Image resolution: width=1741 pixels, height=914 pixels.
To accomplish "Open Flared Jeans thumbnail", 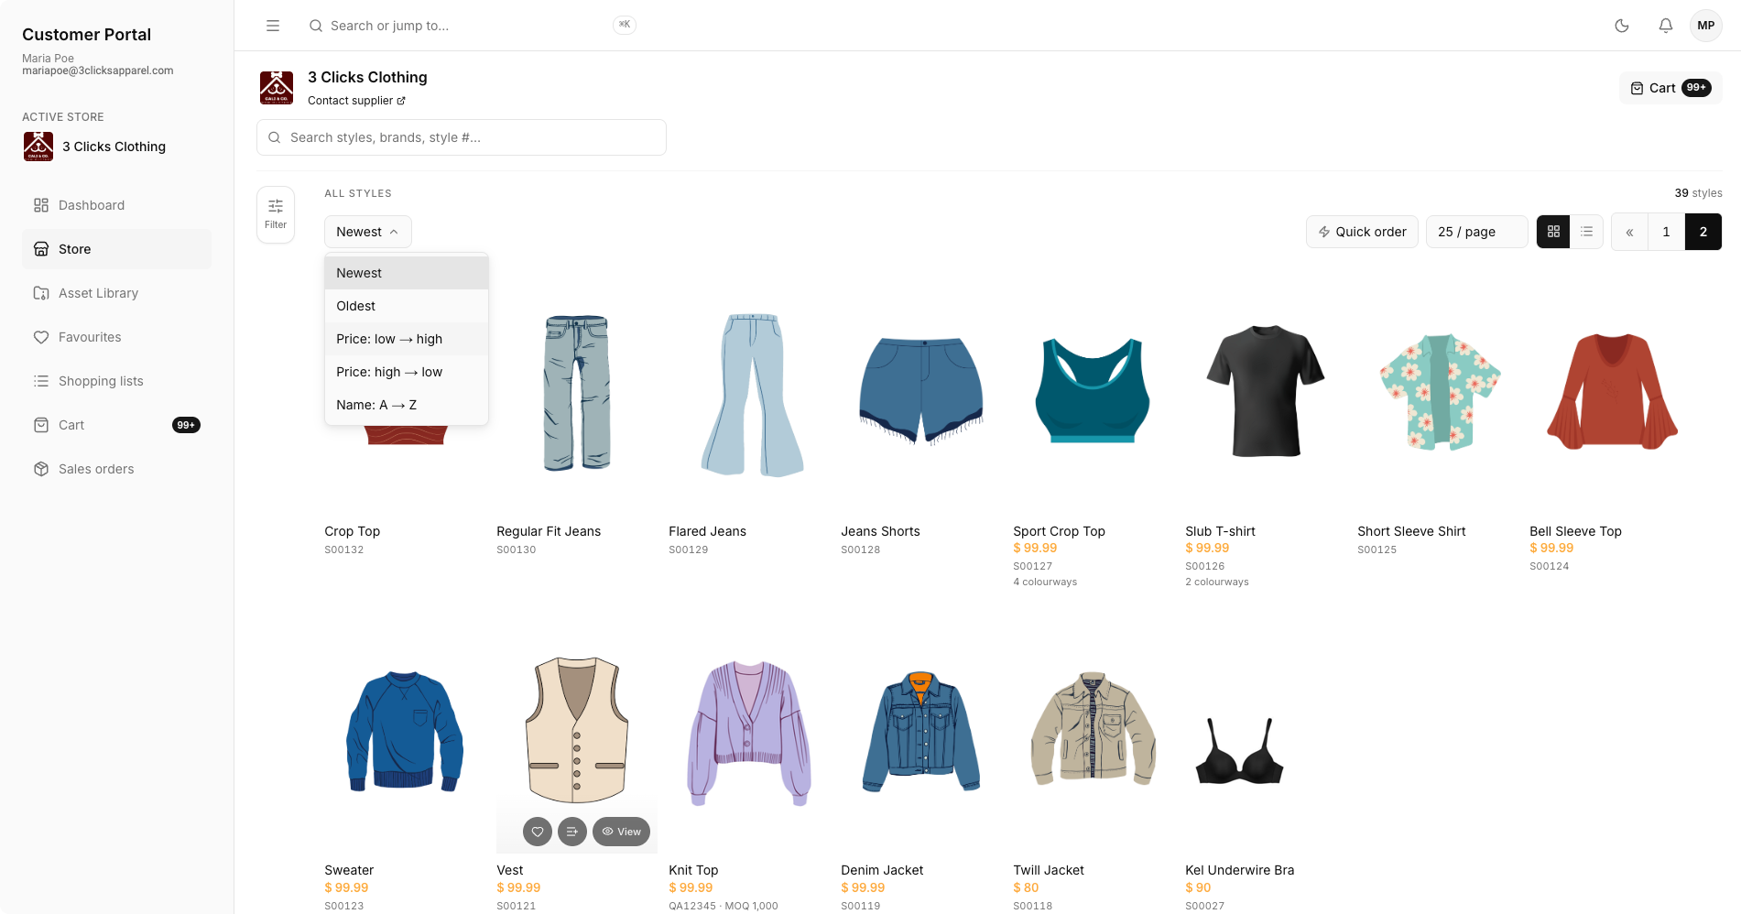I will [x=752, y=395].
